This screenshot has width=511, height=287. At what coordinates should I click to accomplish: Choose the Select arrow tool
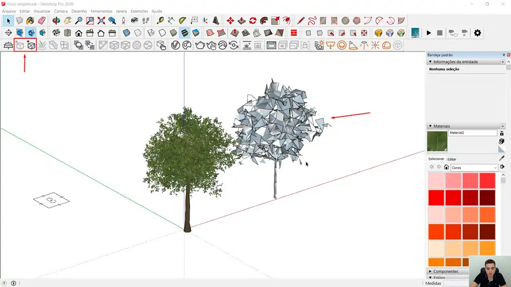tap(8, 20)
